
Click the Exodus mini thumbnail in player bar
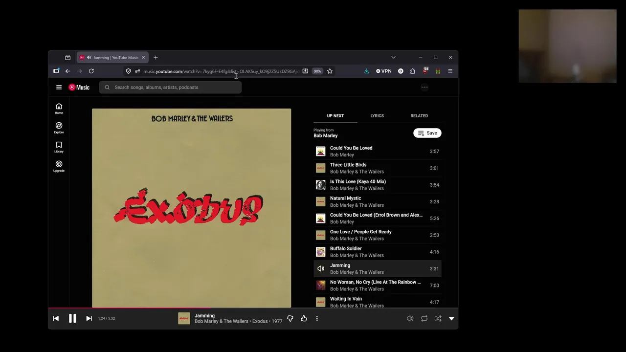click(x=184, y=318)
